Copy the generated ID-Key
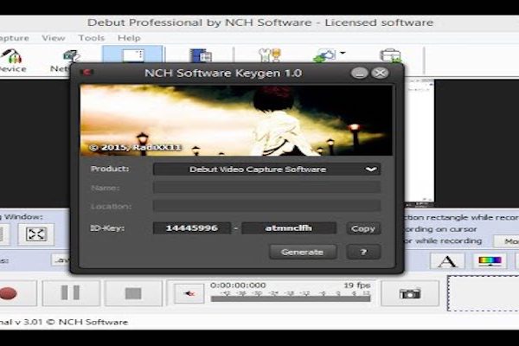Image resolution: width=519 pixels, height=346 pixels. 363,228
